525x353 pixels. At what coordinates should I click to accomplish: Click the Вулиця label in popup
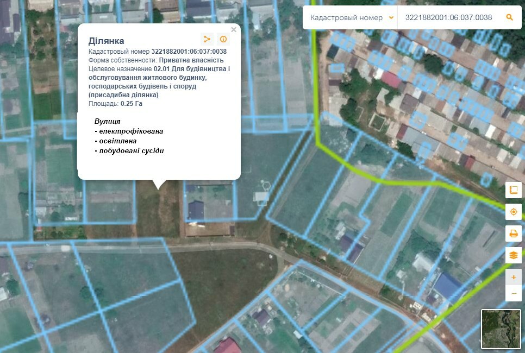107,122
